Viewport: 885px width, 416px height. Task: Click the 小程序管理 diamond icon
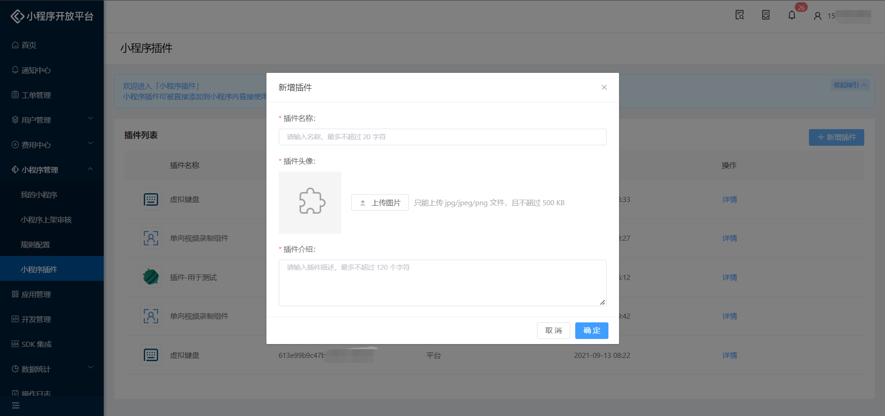15,169
